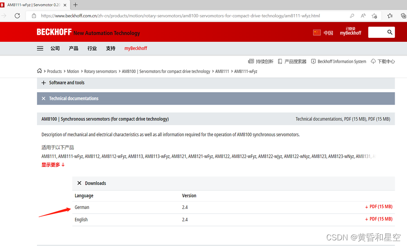Open the myBeckhoff navigation menu item
This screenshot has height=246, width=407.
(136, 48)
